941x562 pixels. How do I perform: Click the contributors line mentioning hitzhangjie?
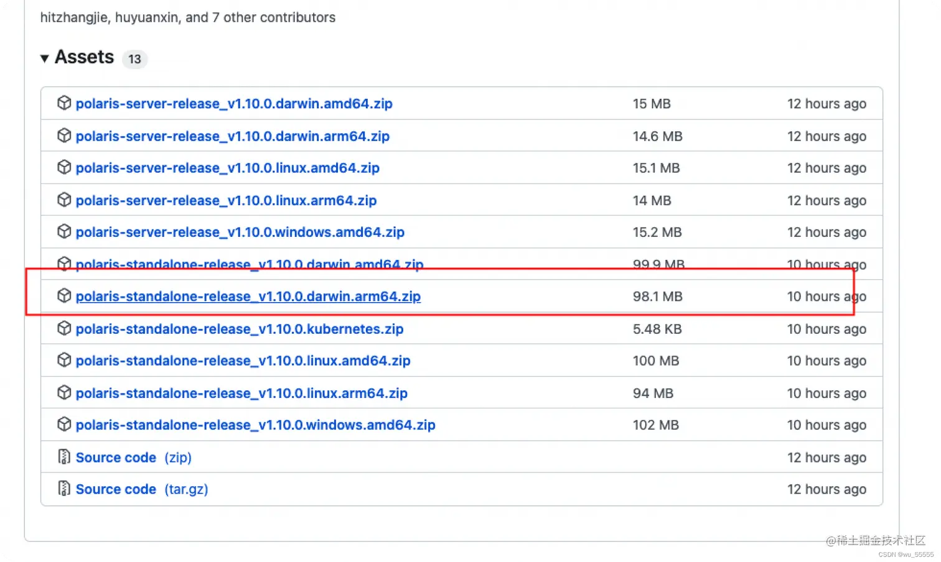[x=188, y=17]
